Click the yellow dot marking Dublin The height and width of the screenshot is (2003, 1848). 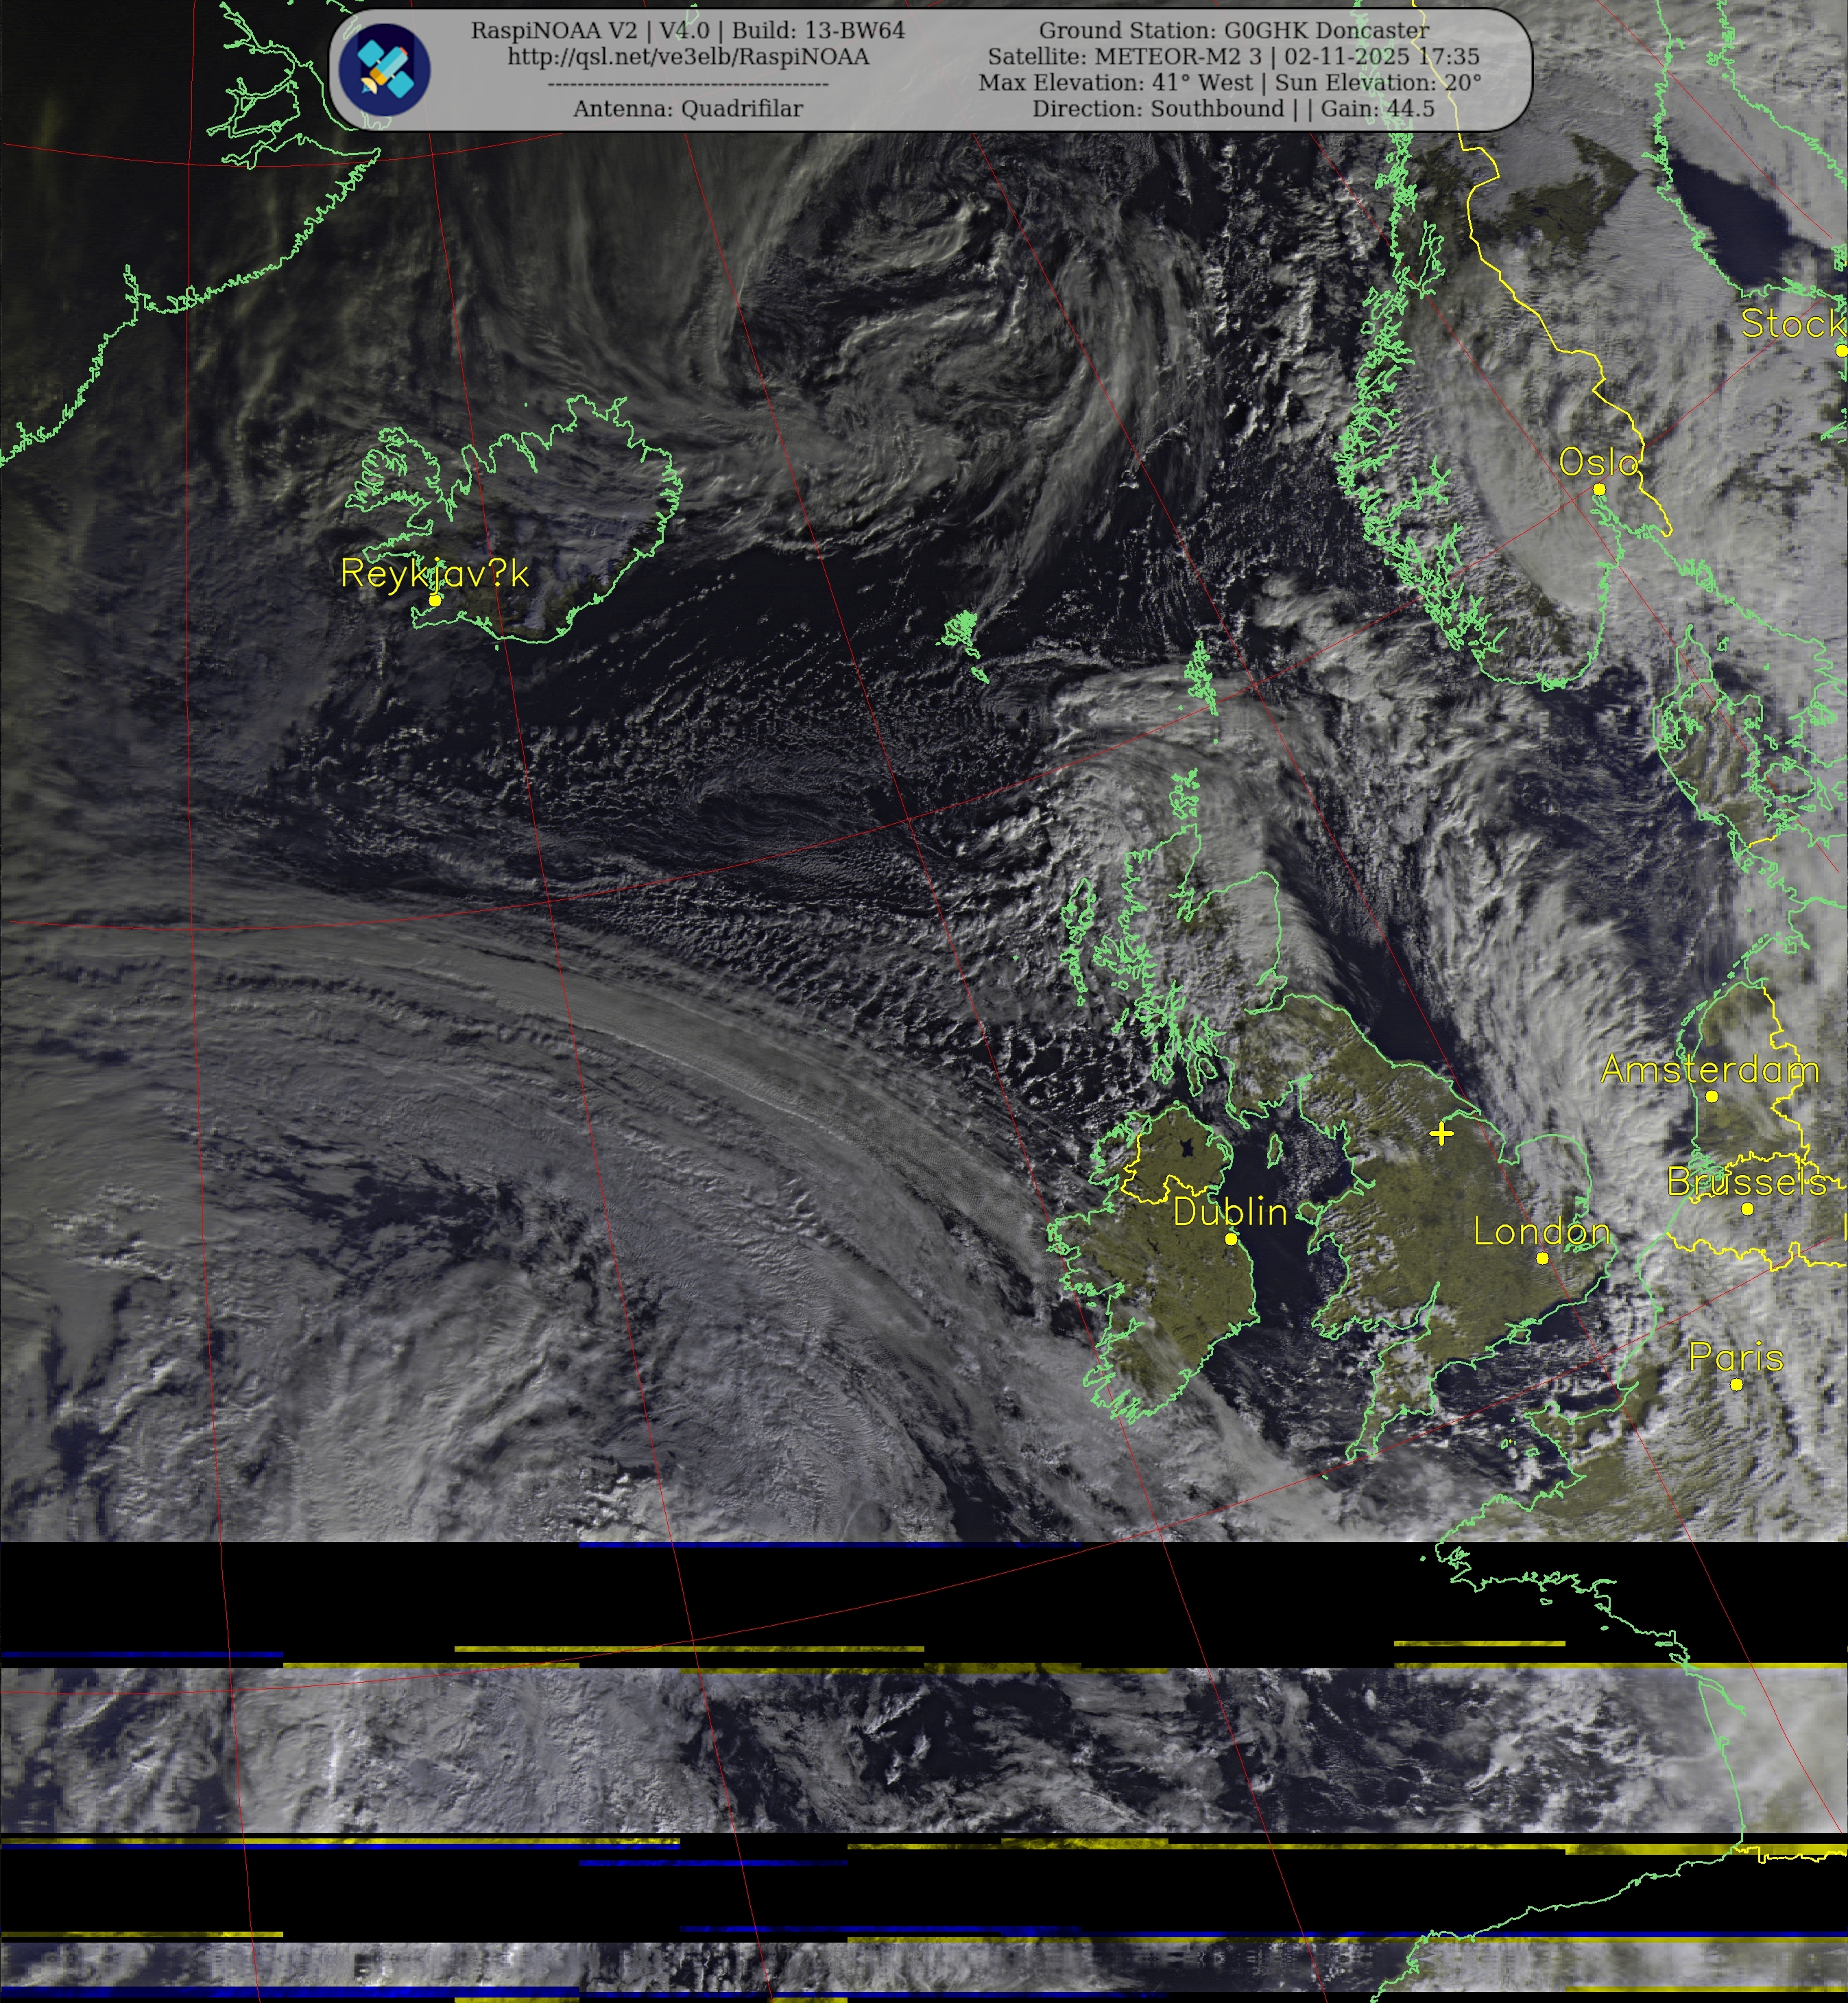pos(1231,1239)
